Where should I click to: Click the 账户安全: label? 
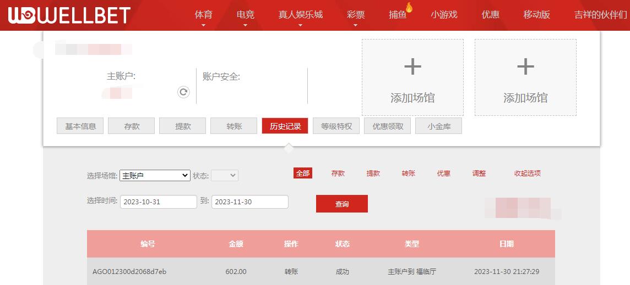point(221,76)
